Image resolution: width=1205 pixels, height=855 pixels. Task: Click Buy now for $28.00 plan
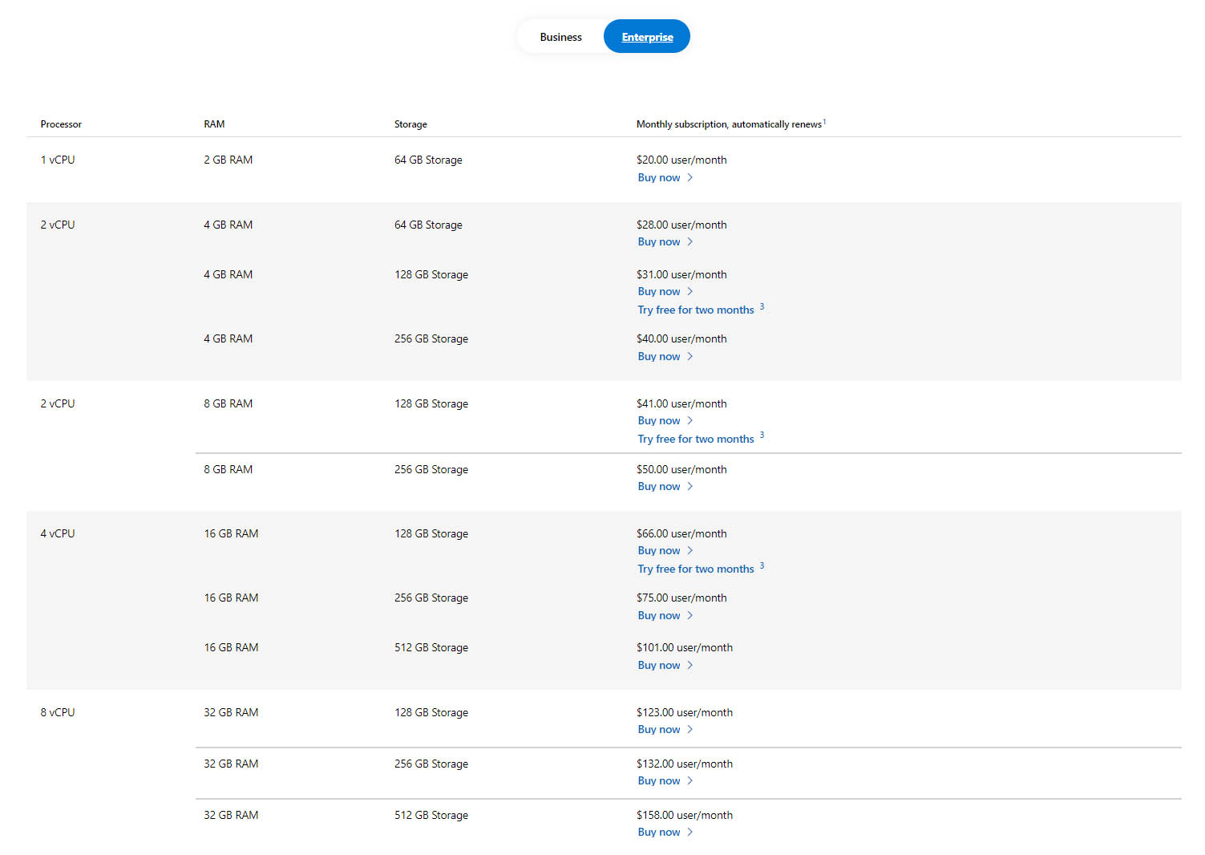[659, 241]
